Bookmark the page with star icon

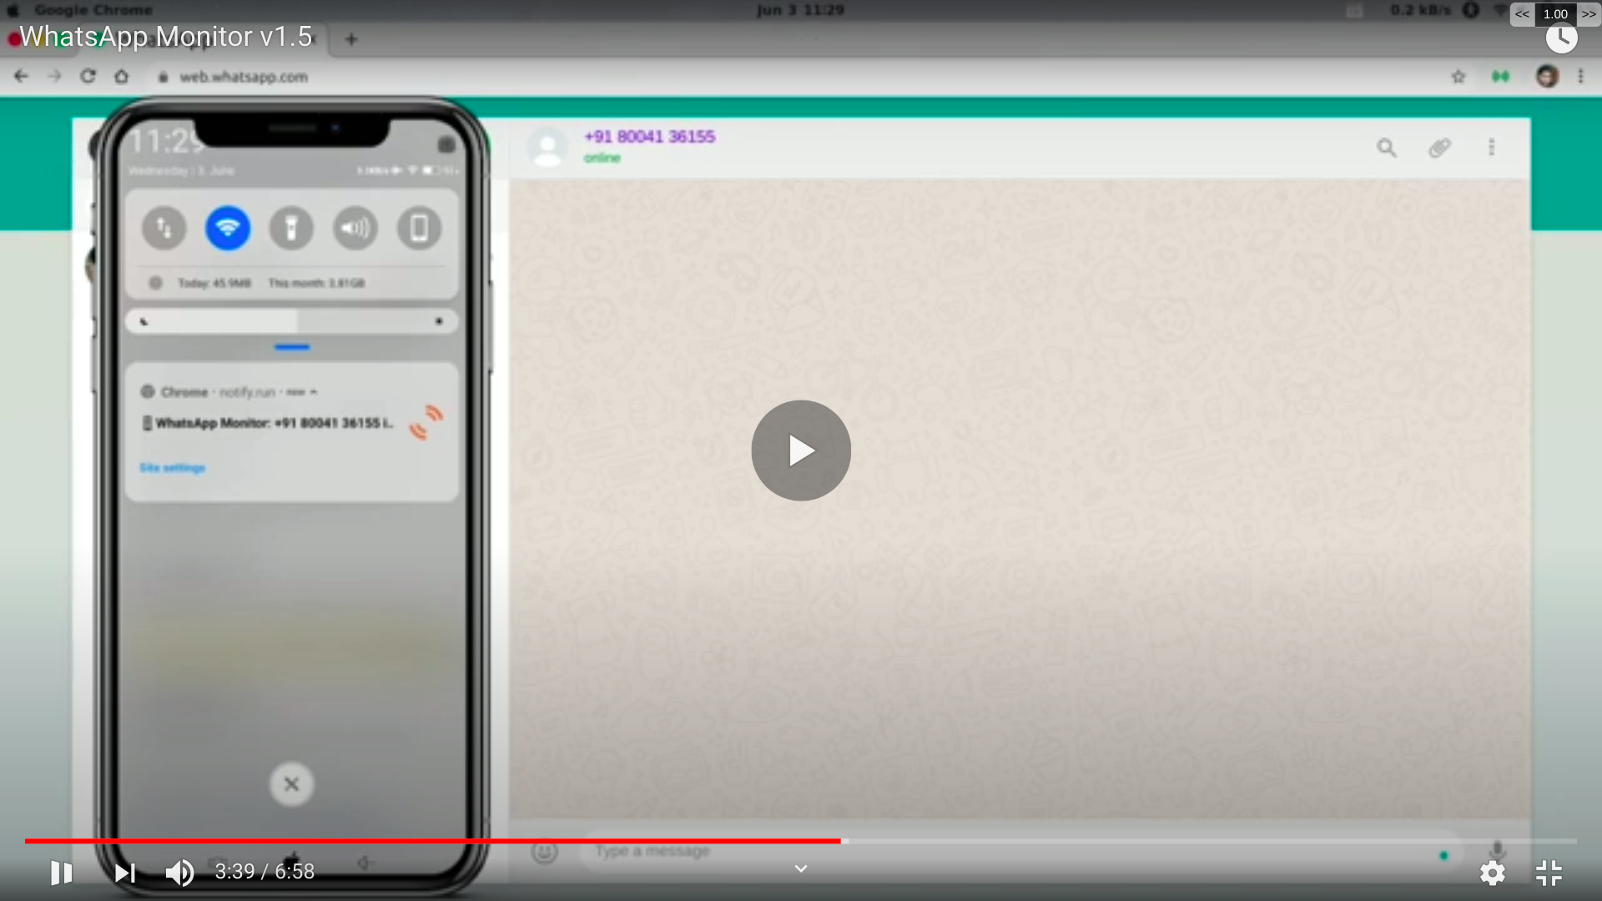click(x=1458, y=77)
